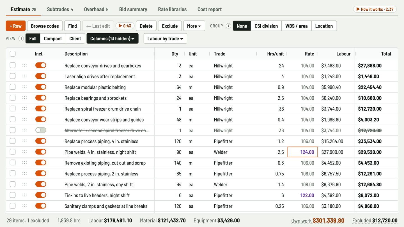This screenshot has height=227, width=404.
Task: Open the Rate libraries tab
Action: (172, 9)
